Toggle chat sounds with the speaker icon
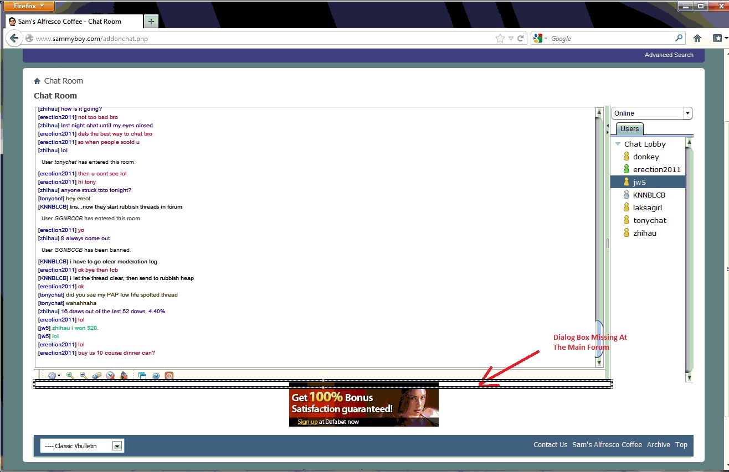The height and width of the screenshot is (472, 729). 124,375
